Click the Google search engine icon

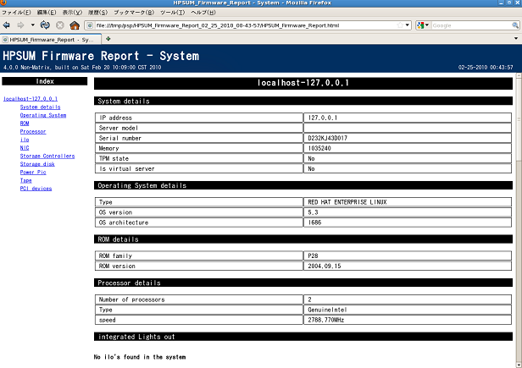point(421,25)
